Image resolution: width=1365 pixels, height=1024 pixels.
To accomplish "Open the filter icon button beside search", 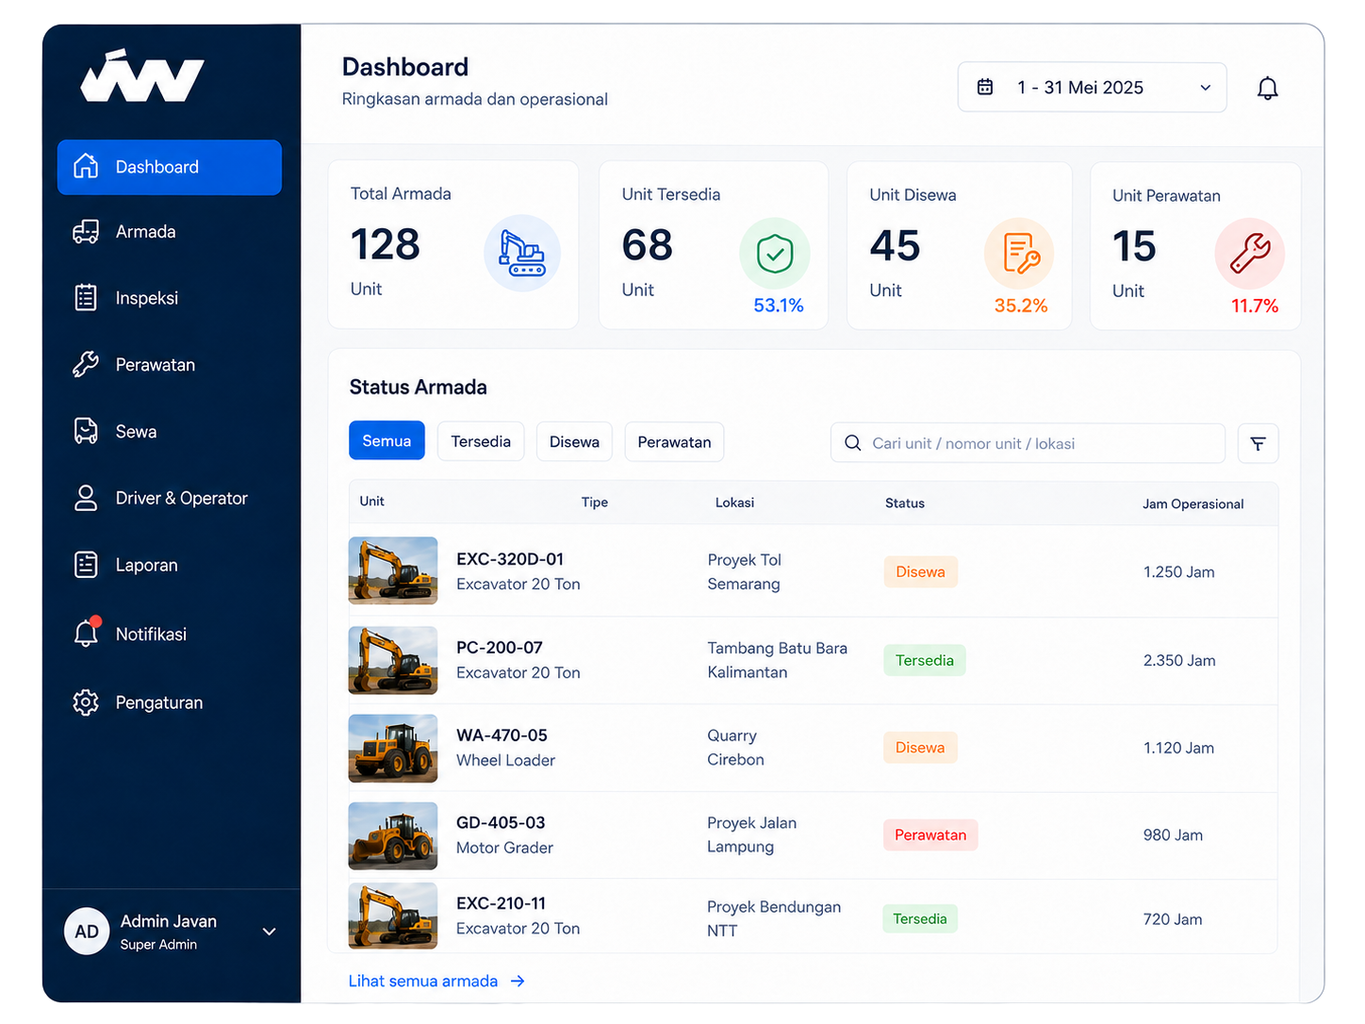I will 1258,443.
